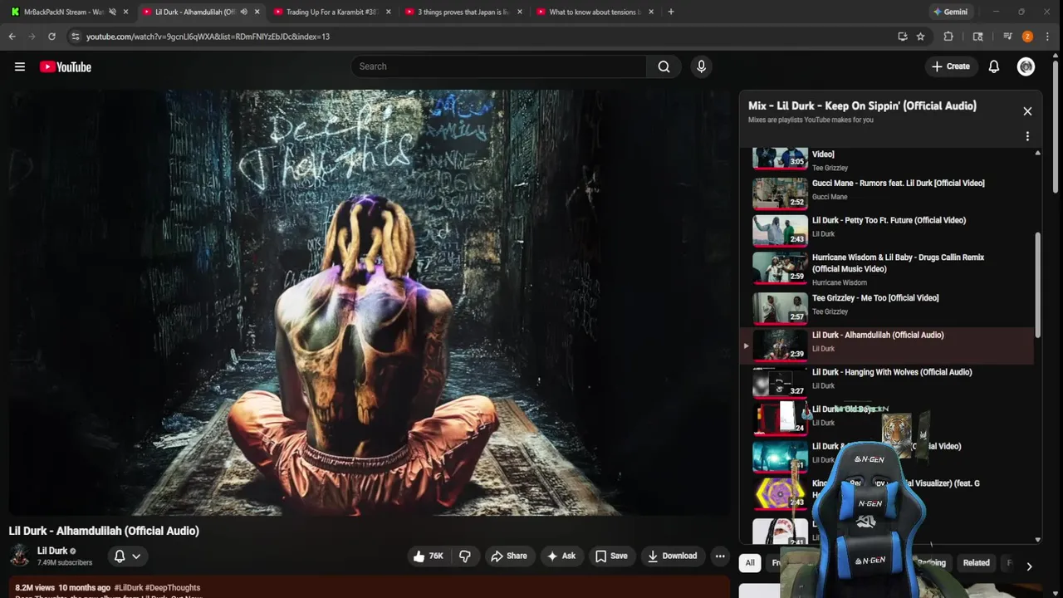Install app icon in the address bar
The height and width of the screenshot is (598, 1063).
903,37
